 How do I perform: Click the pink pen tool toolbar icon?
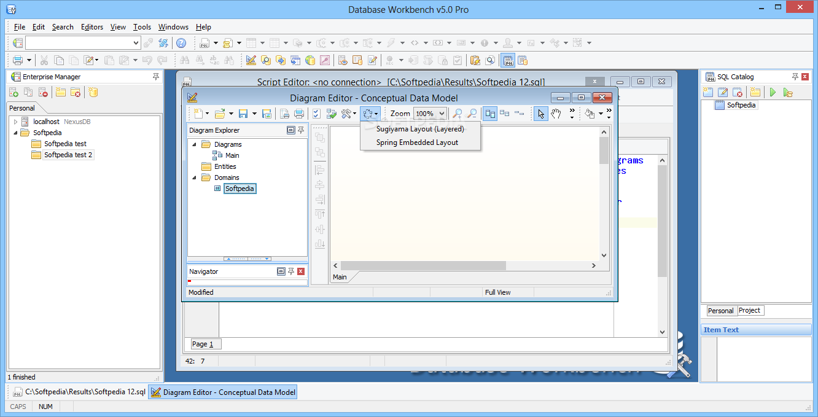tap(325, 60)
